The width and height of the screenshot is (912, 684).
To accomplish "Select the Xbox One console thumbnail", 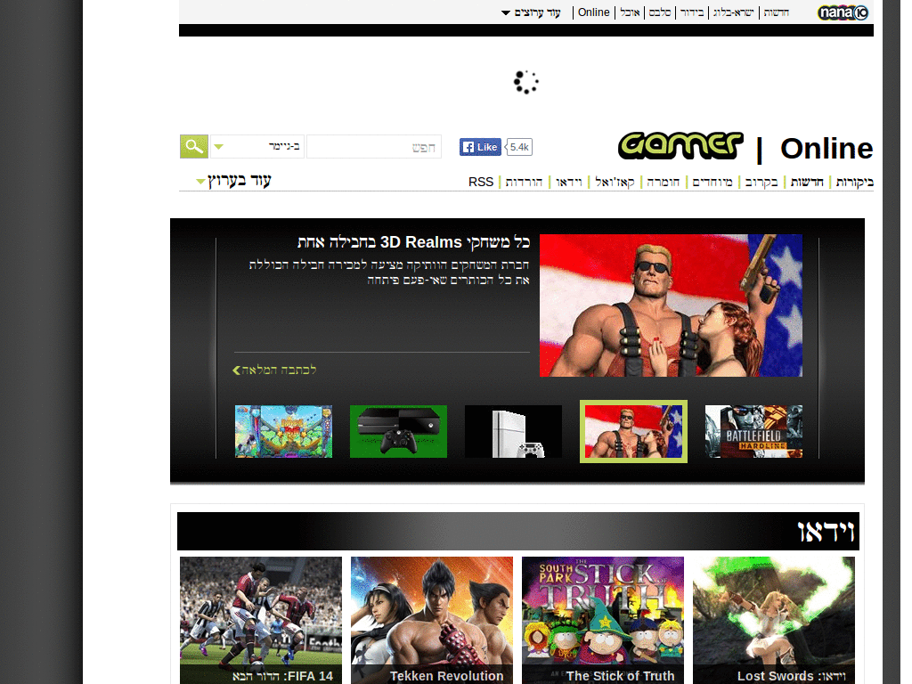I will pos(398,432).
